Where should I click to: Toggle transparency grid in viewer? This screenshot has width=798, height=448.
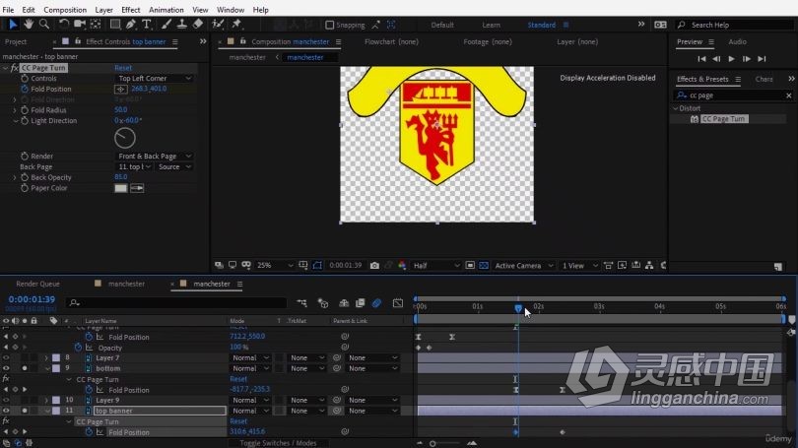click(484, 266)
